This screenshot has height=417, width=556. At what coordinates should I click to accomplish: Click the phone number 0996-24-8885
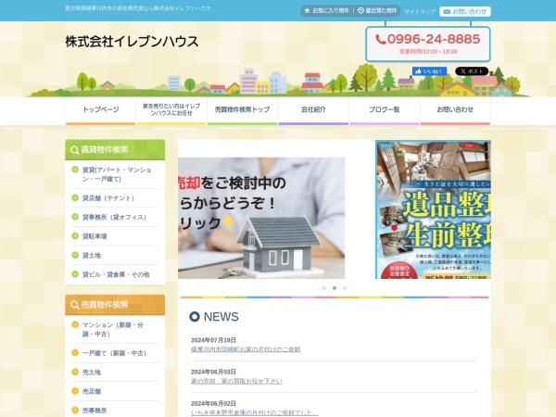coord(434,39)
